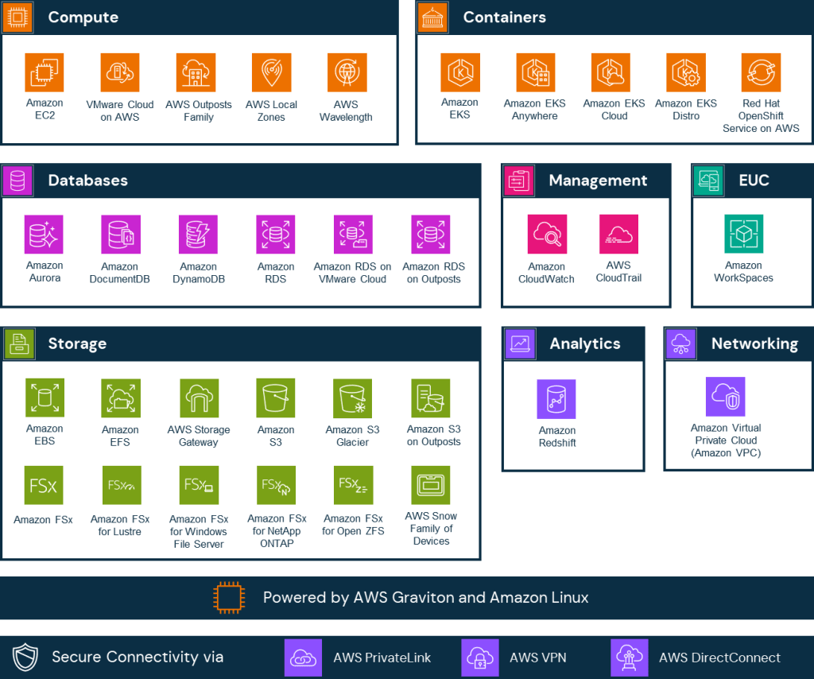Click the 'Storage' heading text
Screen dimensions: 814x679
(x=77, y=344)
